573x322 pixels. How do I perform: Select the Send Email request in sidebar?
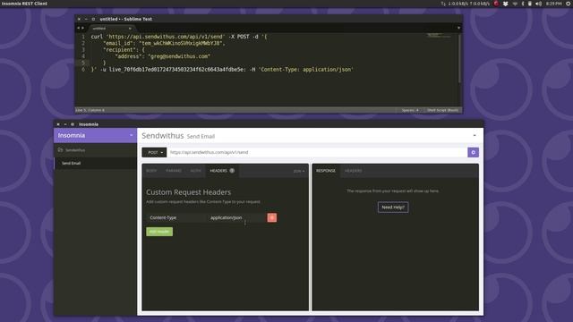pyautogui.click(x=96, y=163)
